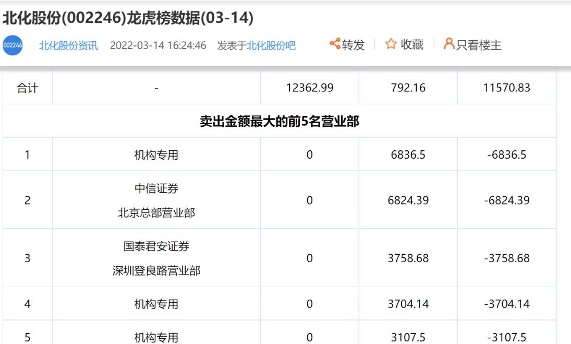Click 北京总部营业部 branch text
The height and width of the screenshot is (344, 571).
click(x=156, y=212)
